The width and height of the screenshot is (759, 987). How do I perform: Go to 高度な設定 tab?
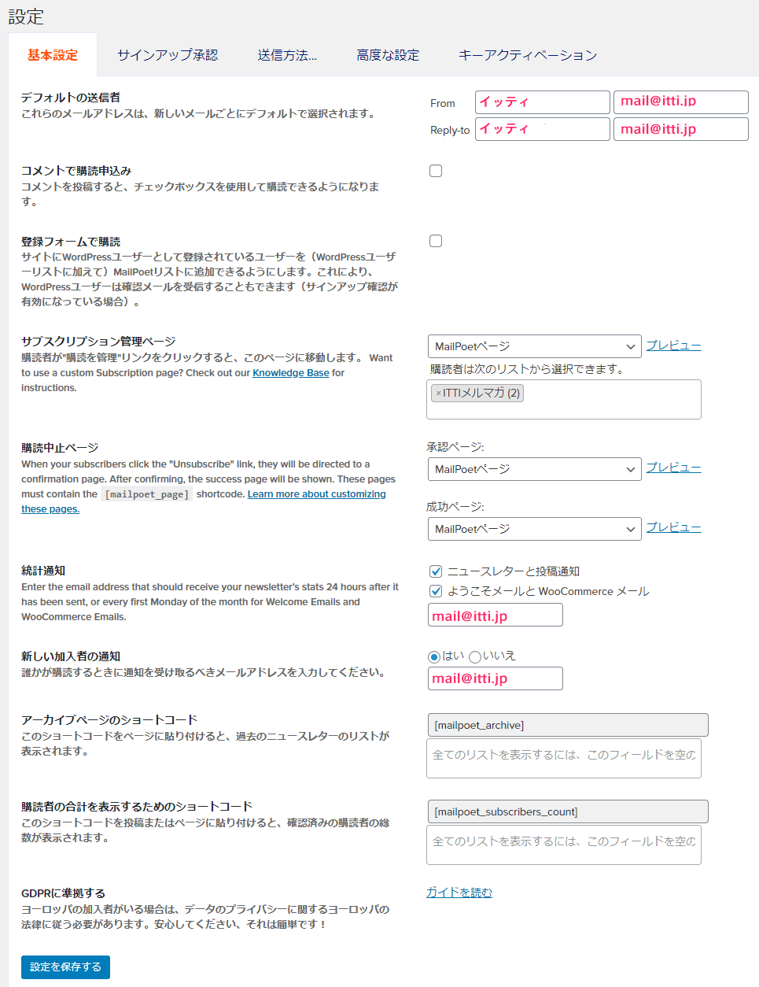pos(388,55)
